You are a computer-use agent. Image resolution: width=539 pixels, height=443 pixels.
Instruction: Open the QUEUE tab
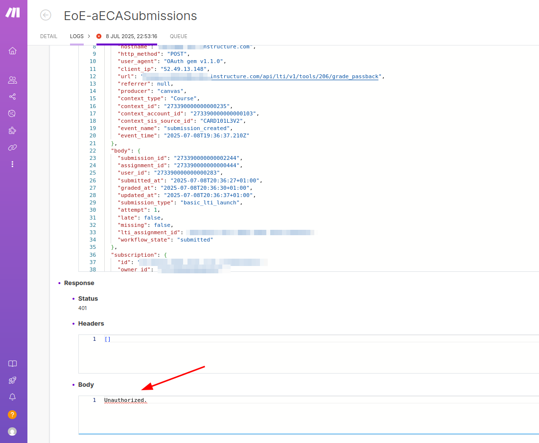point(179,36)
